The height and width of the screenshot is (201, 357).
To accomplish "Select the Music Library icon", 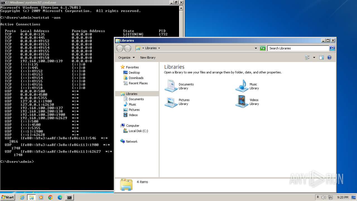I will [242, 86].
